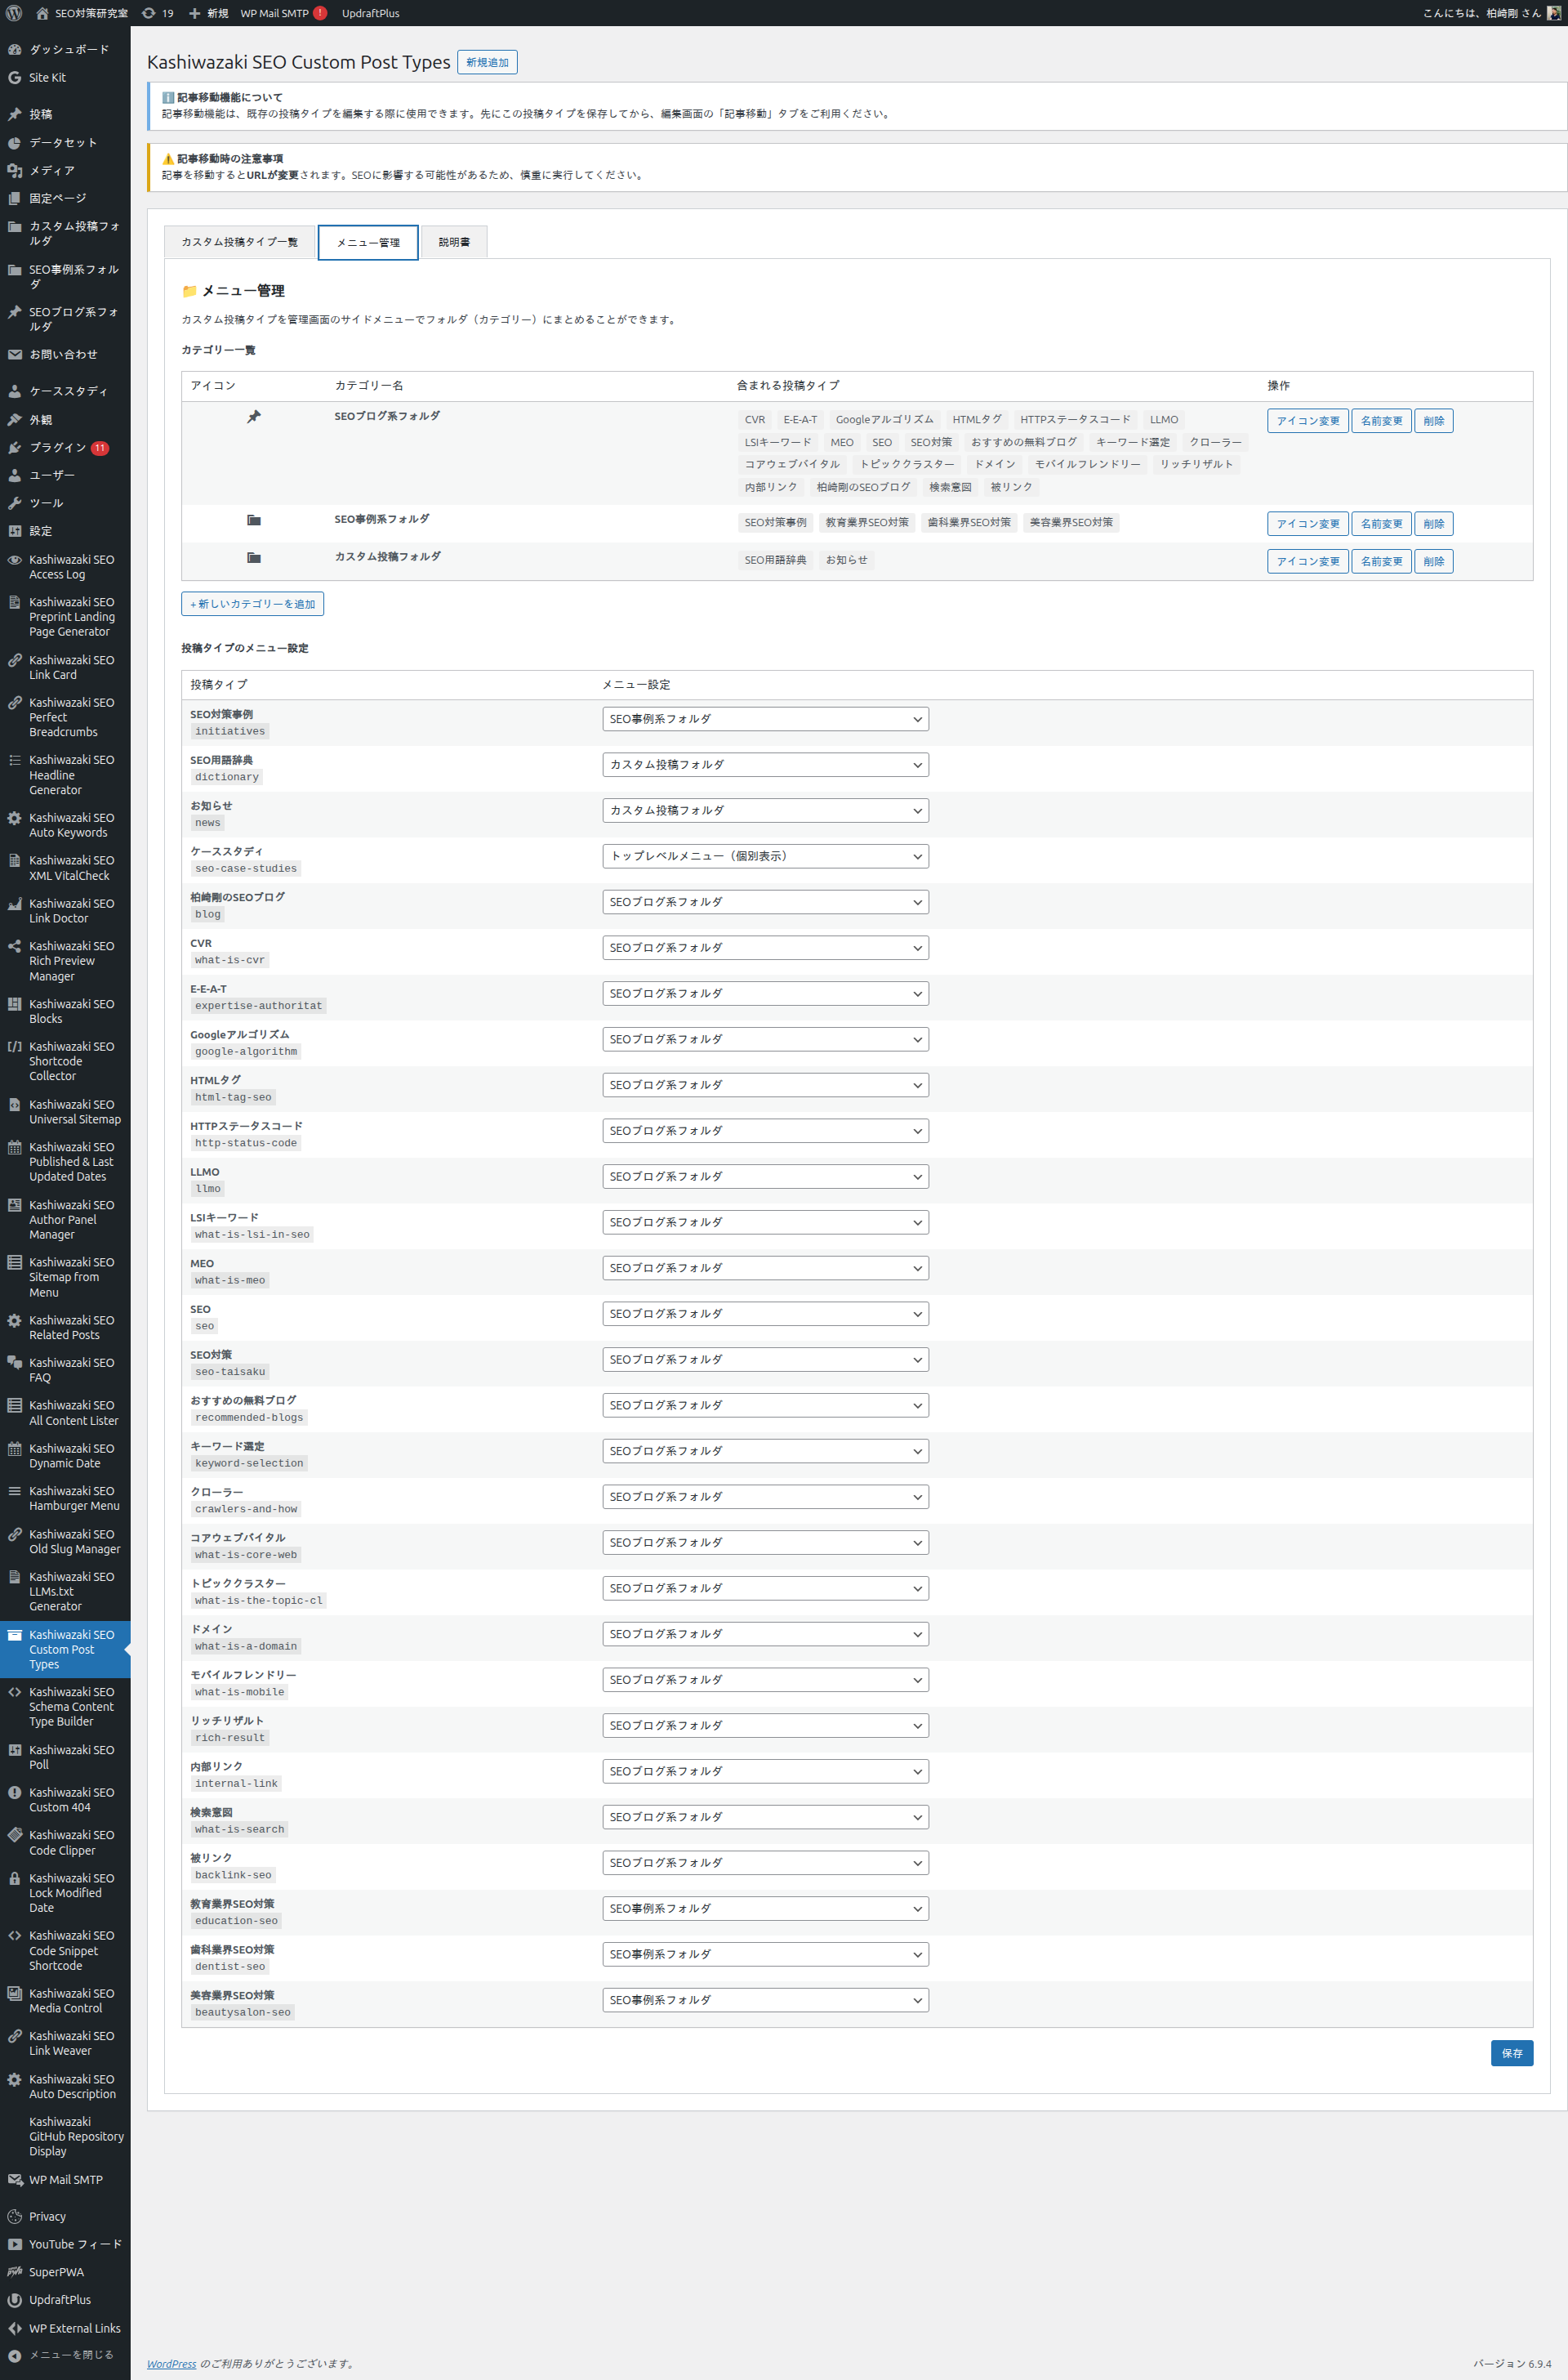Viewport: 1568px width, 2380px height.
Task: Click the WordPress footer link
Action: coord(172,2364)
